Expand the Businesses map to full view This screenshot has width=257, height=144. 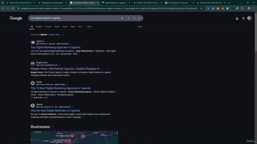115,134
